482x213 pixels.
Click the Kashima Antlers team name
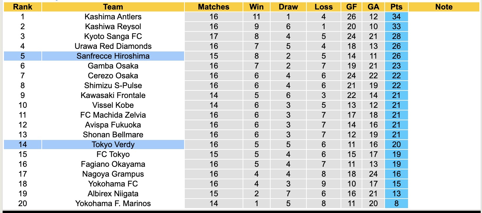coord(113,17)
